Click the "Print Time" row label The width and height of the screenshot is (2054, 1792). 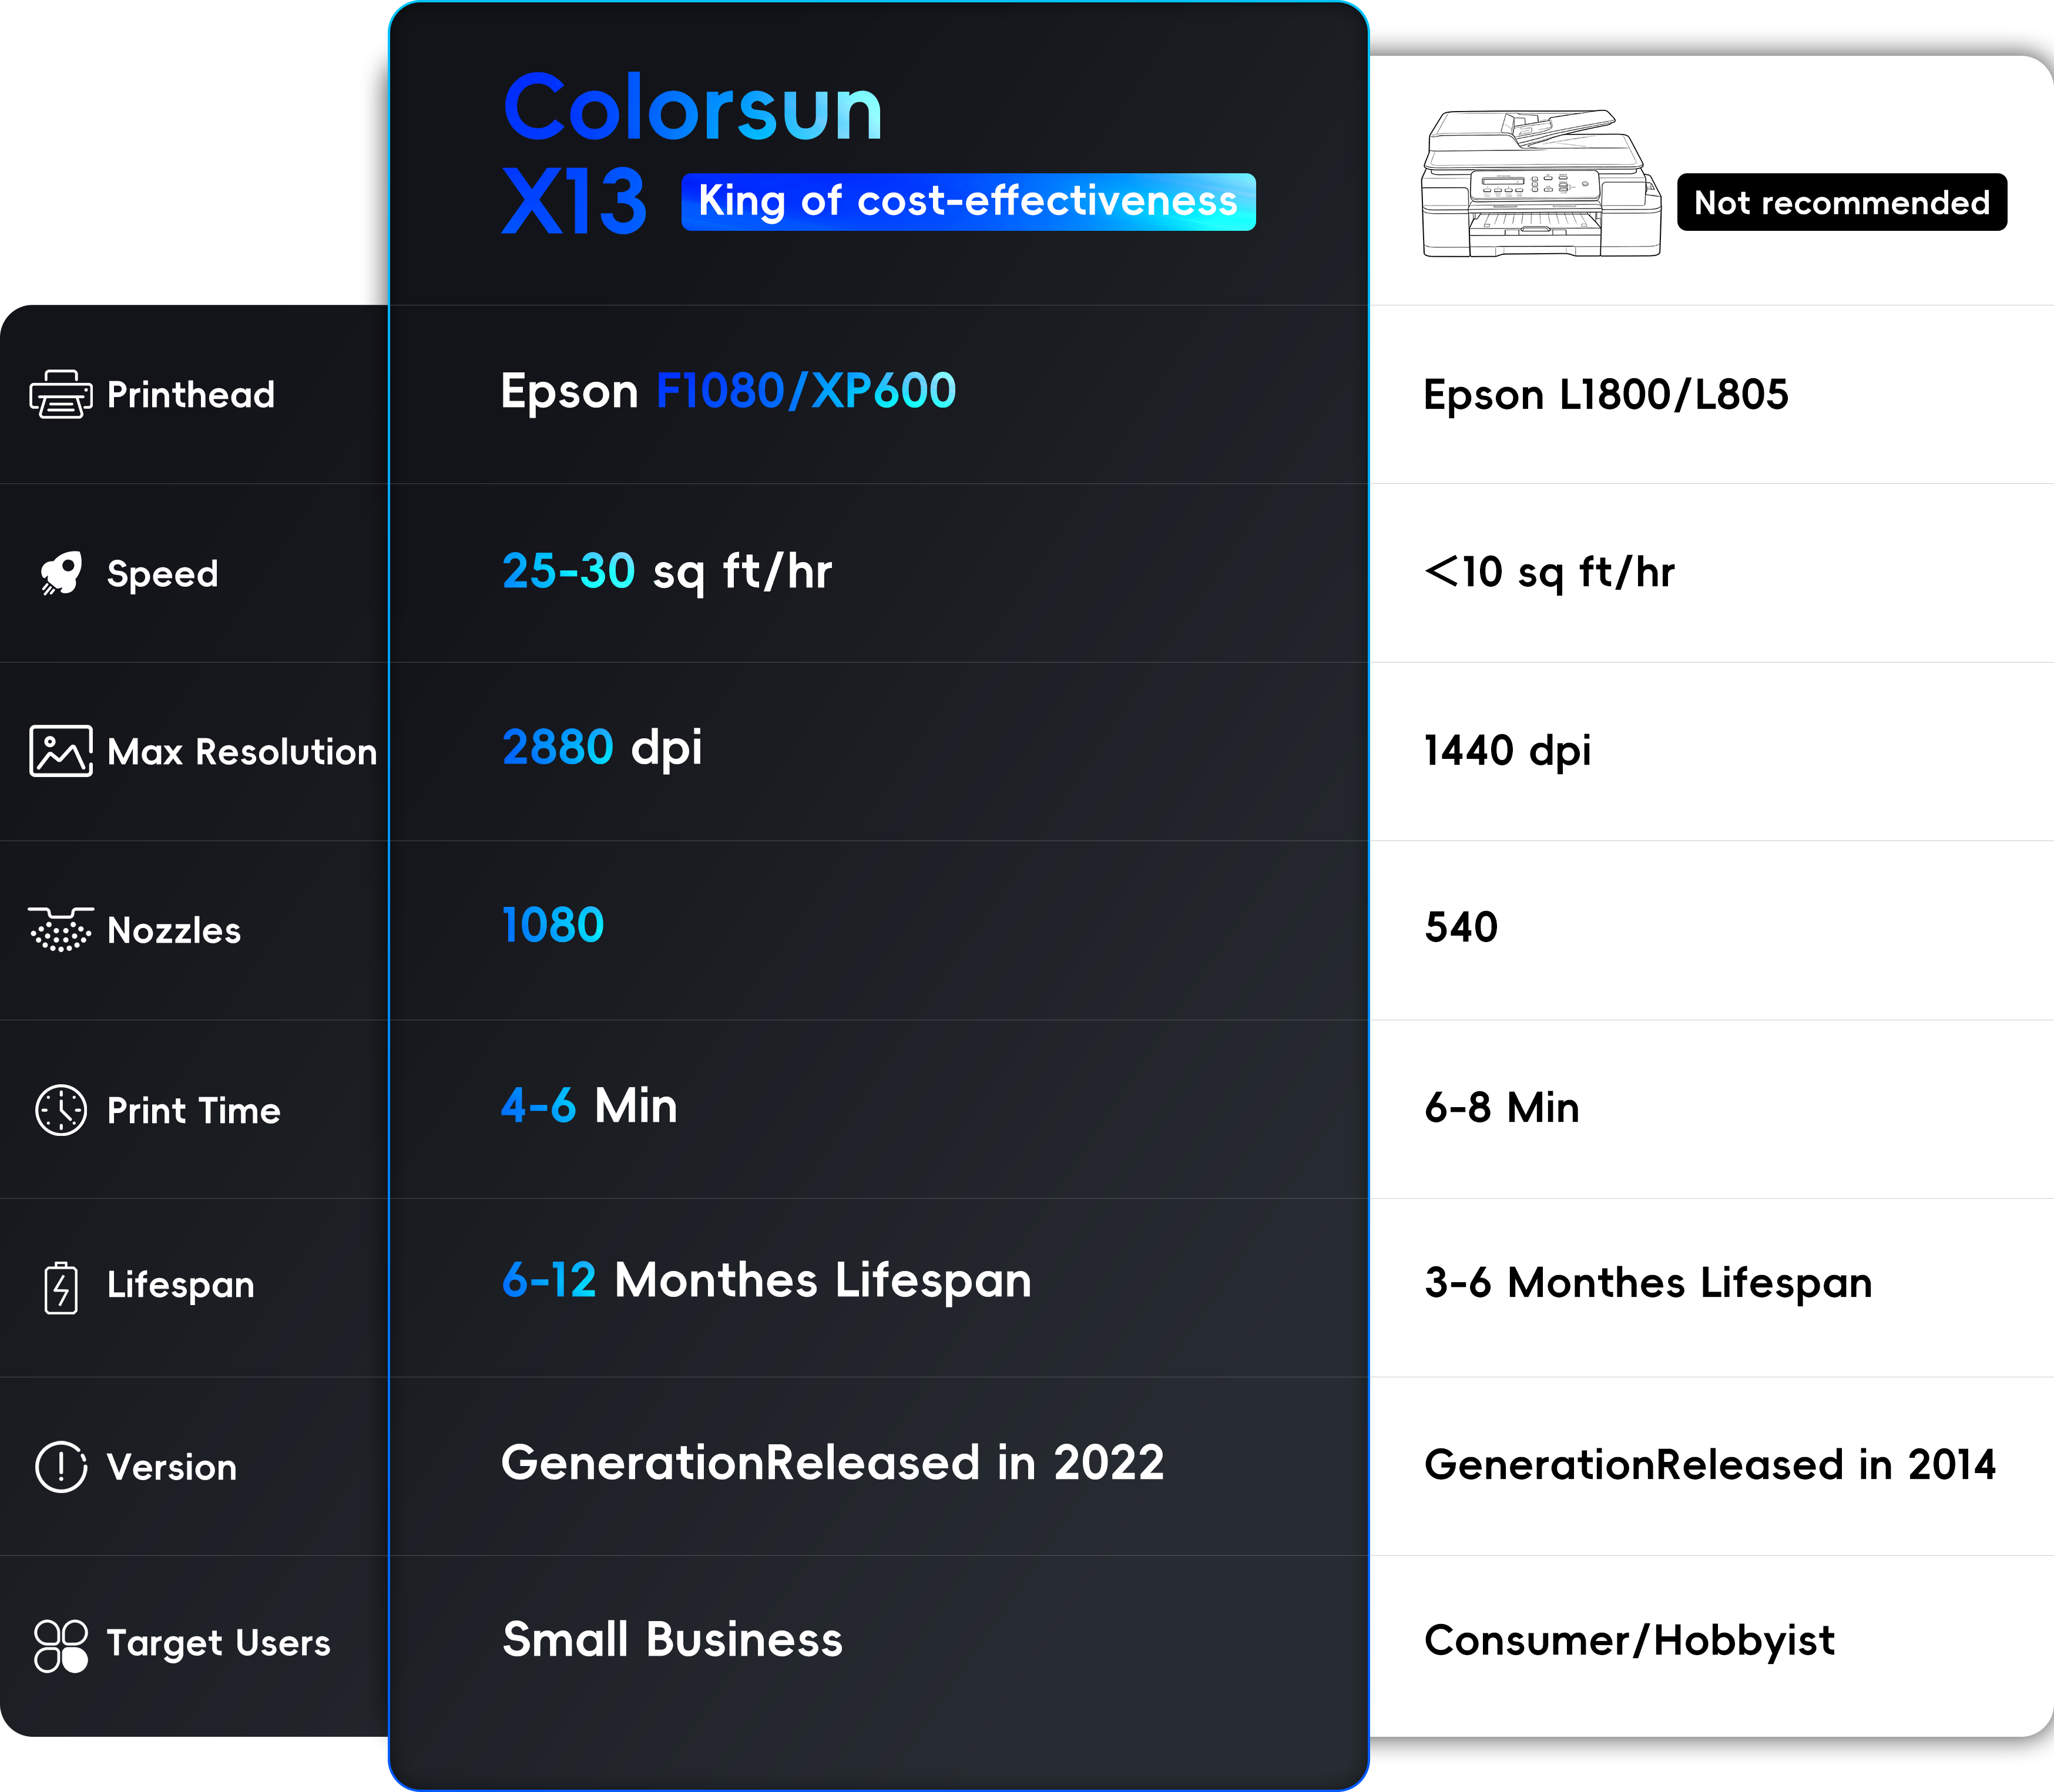pos(194,1111)
